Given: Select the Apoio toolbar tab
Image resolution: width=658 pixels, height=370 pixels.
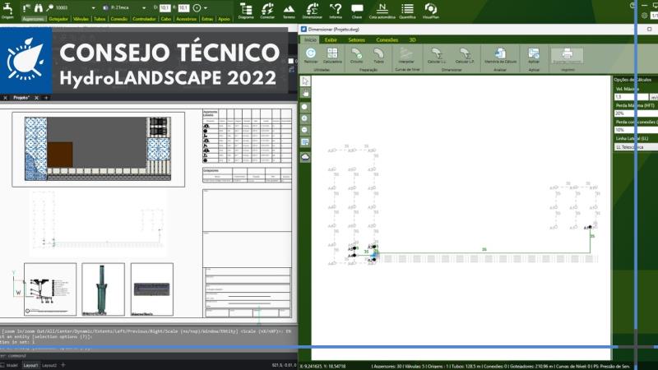Looking at the screenshot, I should coord(224,19).
